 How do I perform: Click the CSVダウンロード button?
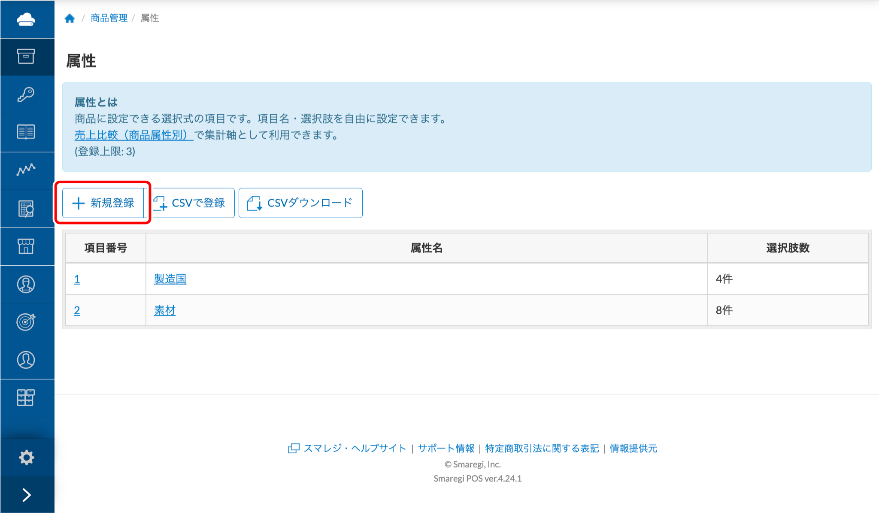click(x=300, y=203)
